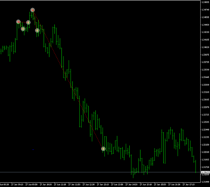Click the current price label 1.31623
This screenshot has height=187, width=210.
(205, 172)
